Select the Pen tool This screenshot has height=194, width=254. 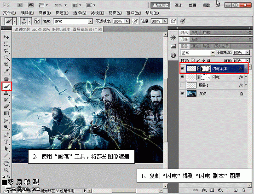[x=6, y=135]
